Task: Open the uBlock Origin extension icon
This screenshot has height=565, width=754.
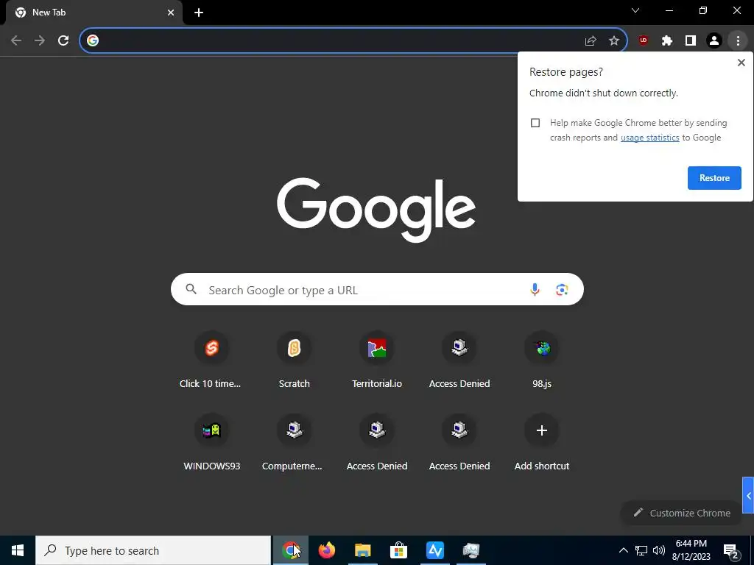Action: coord(643,41)
